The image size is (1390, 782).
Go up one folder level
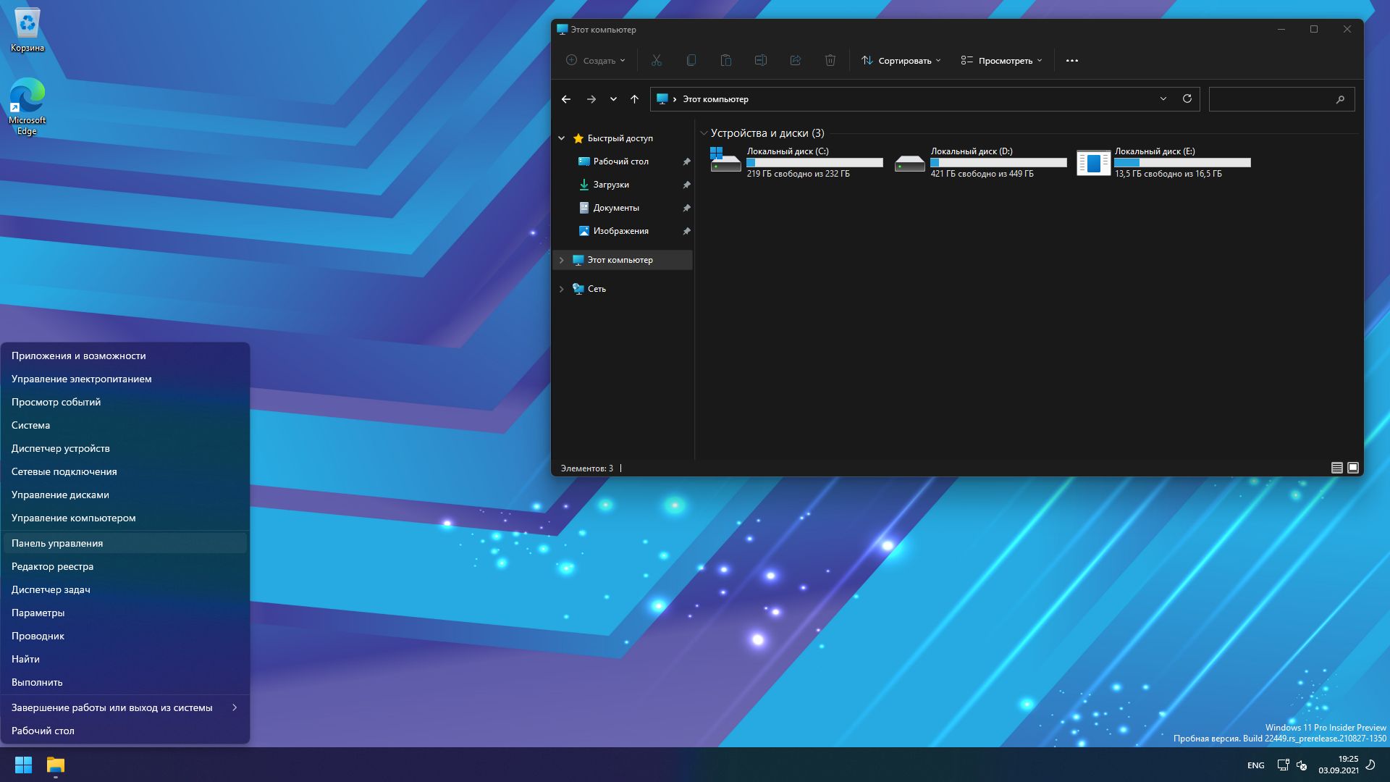point(635,99)
